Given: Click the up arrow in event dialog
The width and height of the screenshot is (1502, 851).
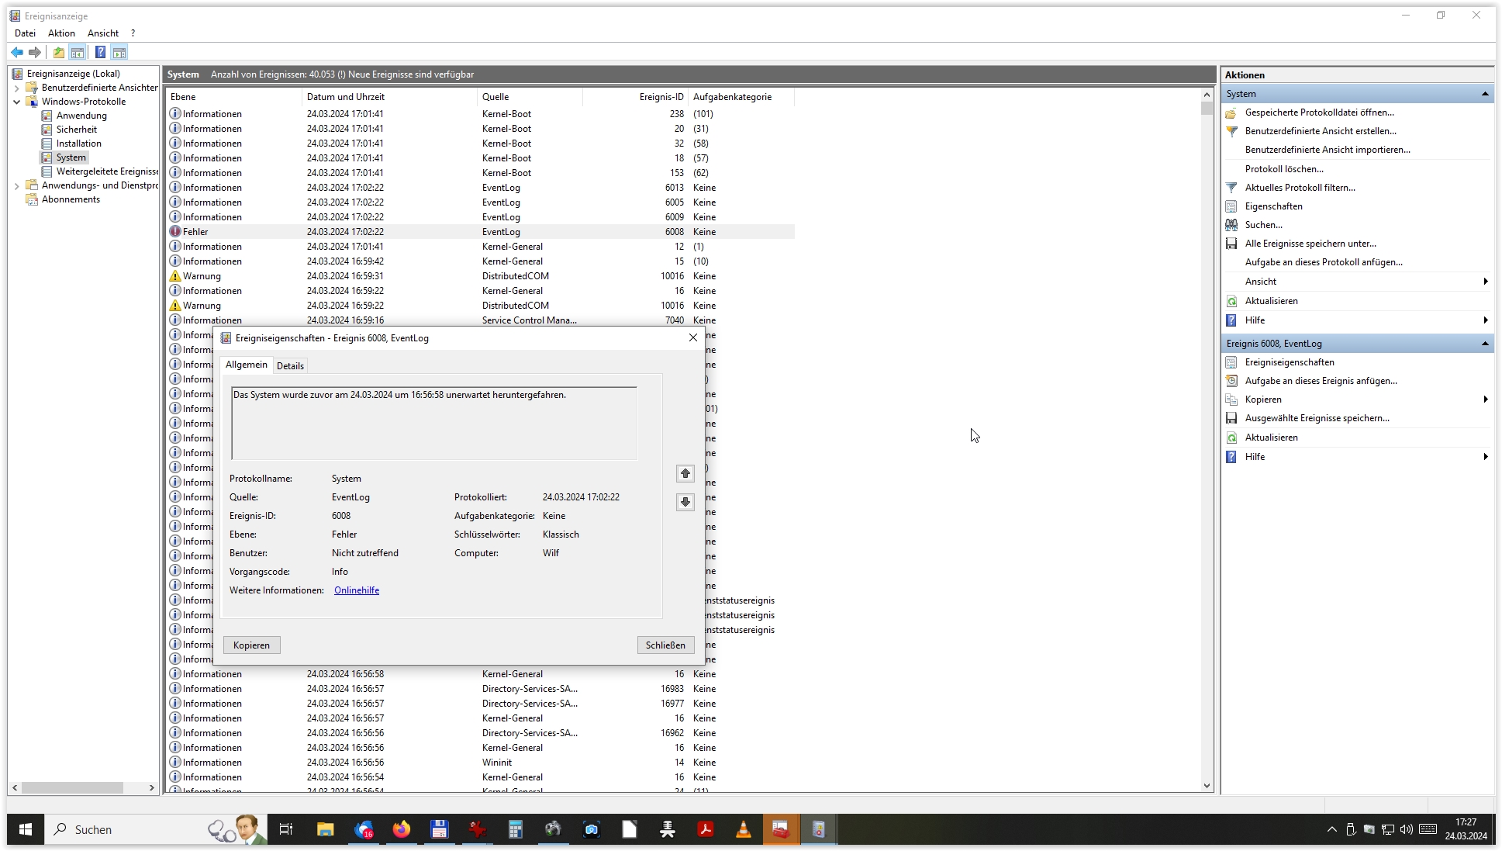Looking at the screenshot, I should [x=685, y=473].
